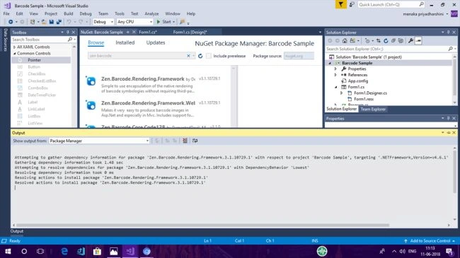Screen dimensions: 460x258
Task: Switch to the Updates tab in NuGet
Action: (156, 42)
